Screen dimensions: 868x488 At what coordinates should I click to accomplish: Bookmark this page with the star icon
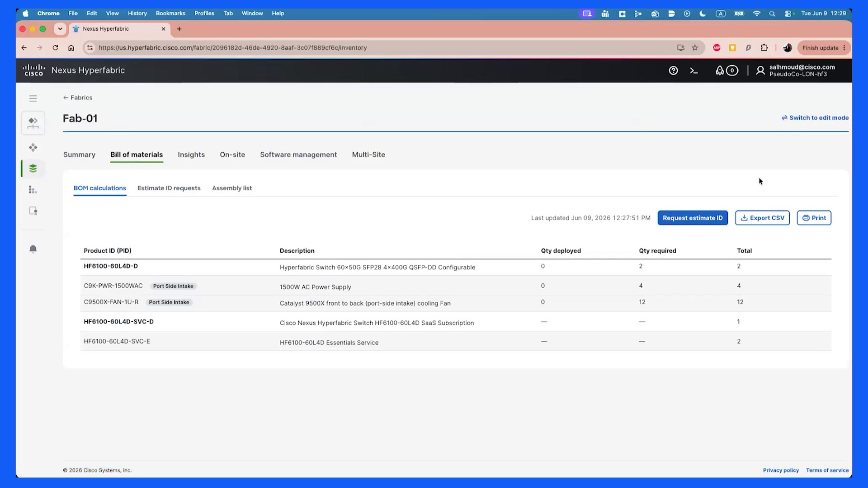click(695, 48)
